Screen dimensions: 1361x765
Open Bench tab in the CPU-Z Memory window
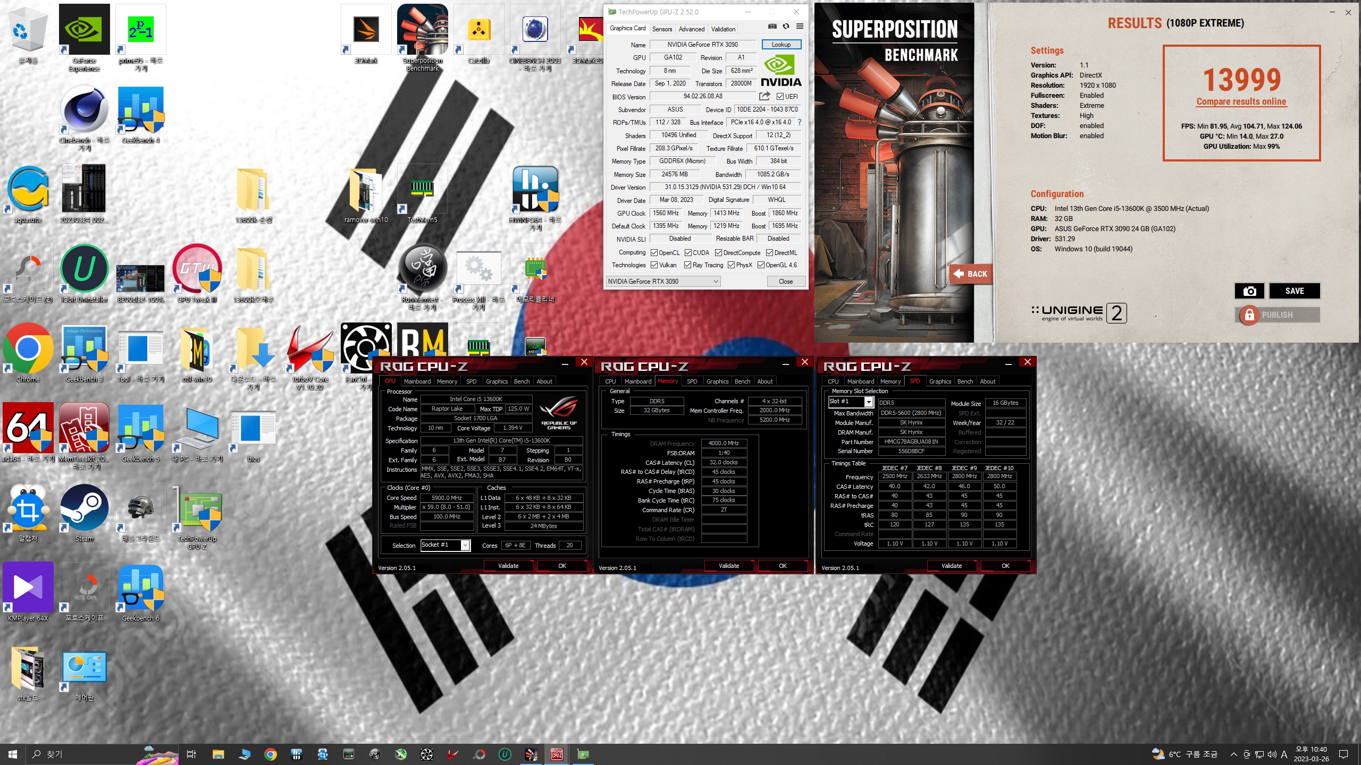tap(742, 381)
